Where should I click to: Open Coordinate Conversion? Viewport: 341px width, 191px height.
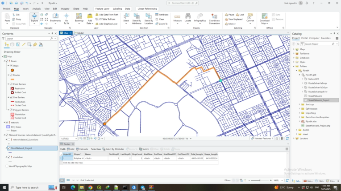(214, 18)
